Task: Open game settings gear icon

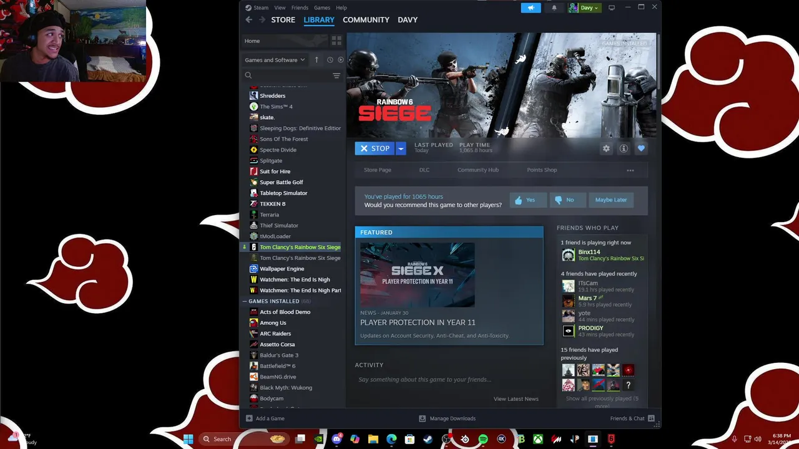Action: click(606, 148)
